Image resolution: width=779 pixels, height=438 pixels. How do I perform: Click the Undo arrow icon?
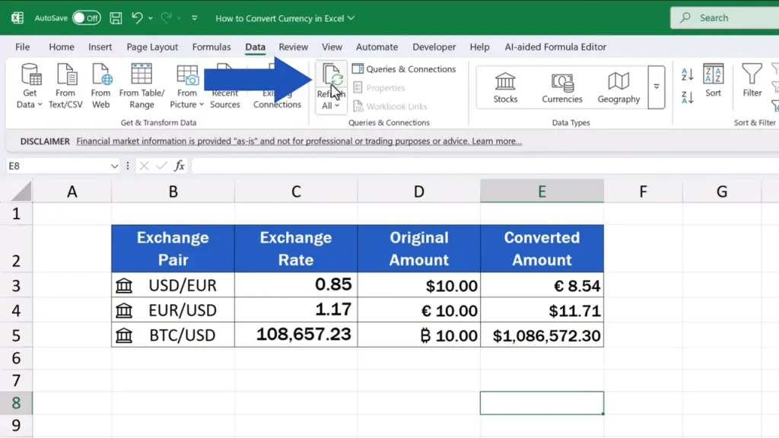click(137, 17)
